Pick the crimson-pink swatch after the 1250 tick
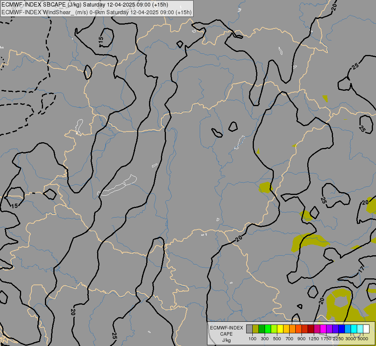This screenshot has width=376, height=346. [317, 329]
